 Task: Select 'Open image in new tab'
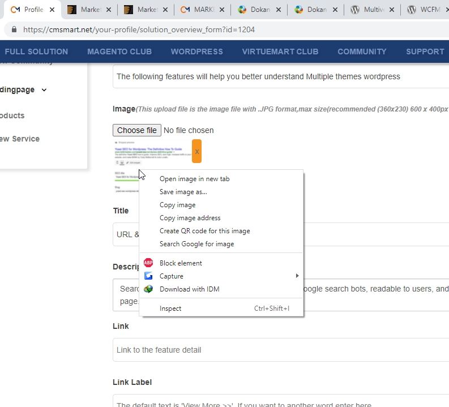194,179
